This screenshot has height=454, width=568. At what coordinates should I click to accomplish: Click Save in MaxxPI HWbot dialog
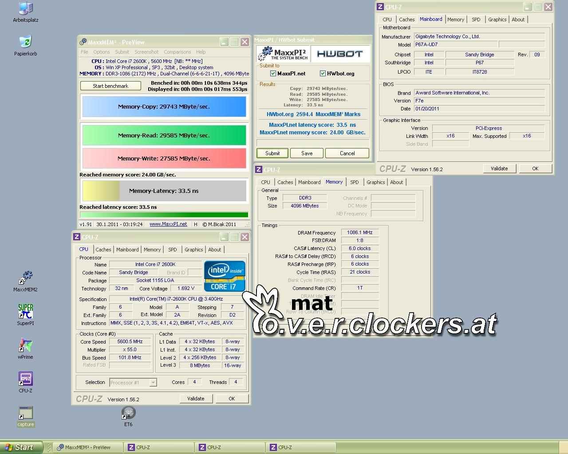(307, 153)
